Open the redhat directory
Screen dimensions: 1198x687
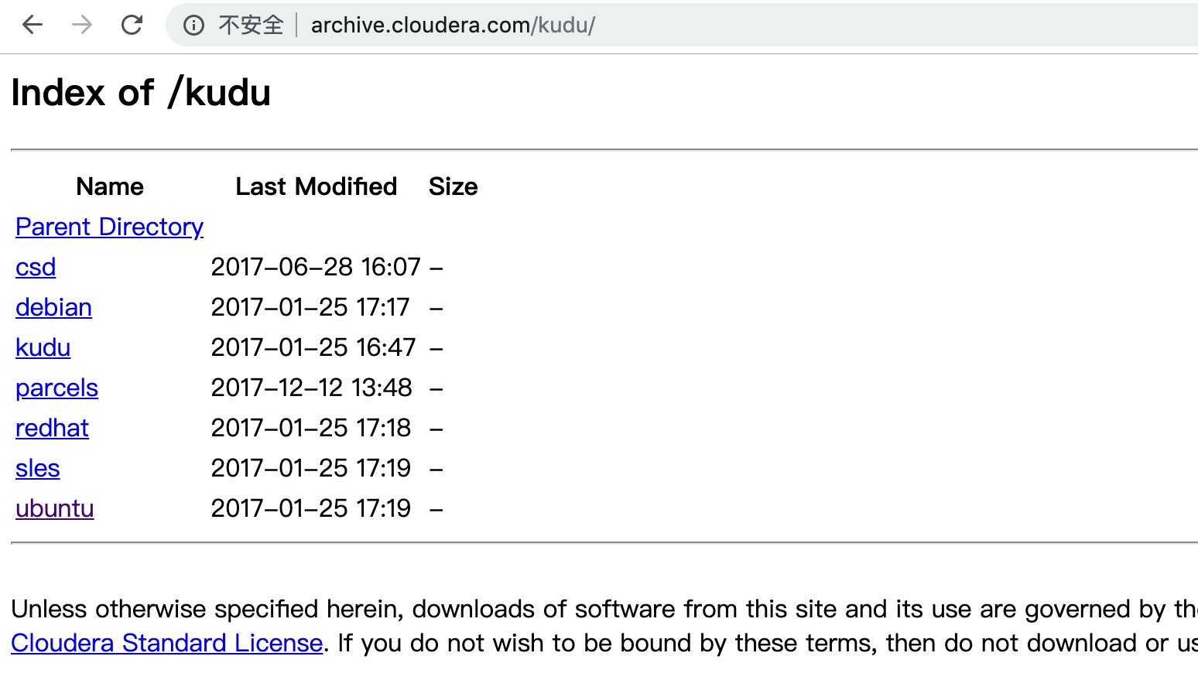point(52,428)
